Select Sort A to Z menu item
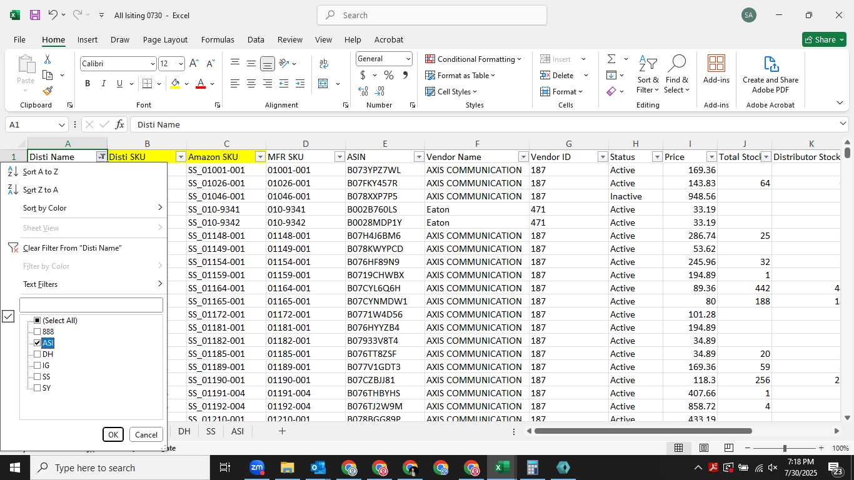This screenshot has height=480, width=854. pyautogui.click(x=84, y=172)
